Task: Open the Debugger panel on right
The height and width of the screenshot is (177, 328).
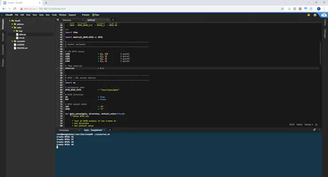Action: point(325,34)
